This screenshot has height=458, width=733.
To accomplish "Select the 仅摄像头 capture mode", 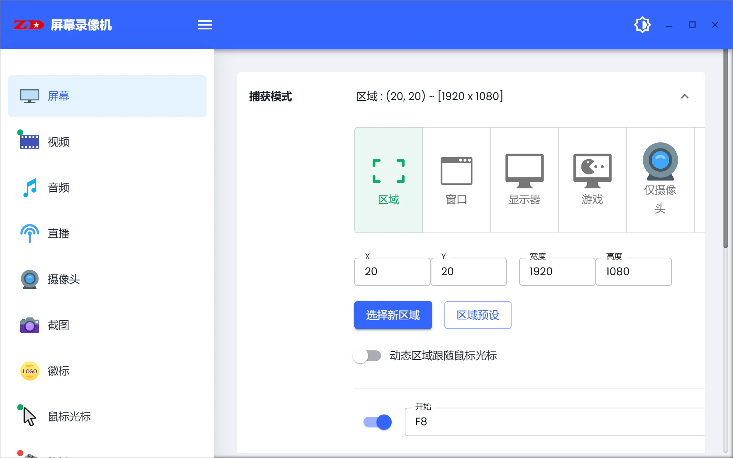I will (x=660, y=180).
